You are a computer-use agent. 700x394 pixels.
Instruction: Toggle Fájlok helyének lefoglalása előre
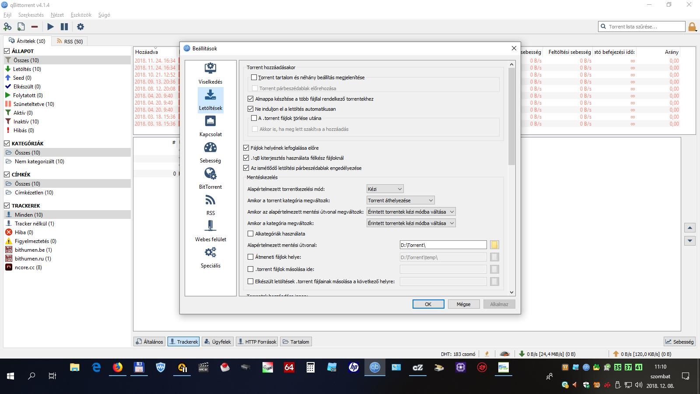click(x=246, y=148)
